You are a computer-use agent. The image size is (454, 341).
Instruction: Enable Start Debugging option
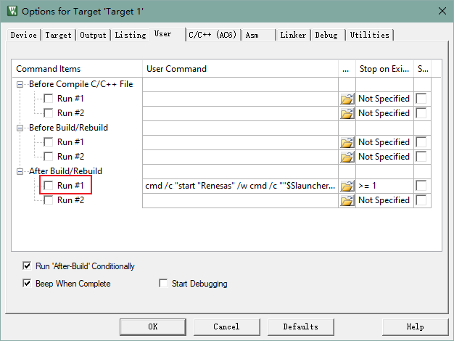(163, 284)
